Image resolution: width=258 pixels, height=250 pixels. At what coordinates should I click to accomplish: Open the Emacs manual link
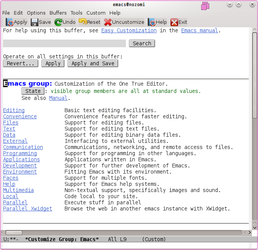[199, 31]
